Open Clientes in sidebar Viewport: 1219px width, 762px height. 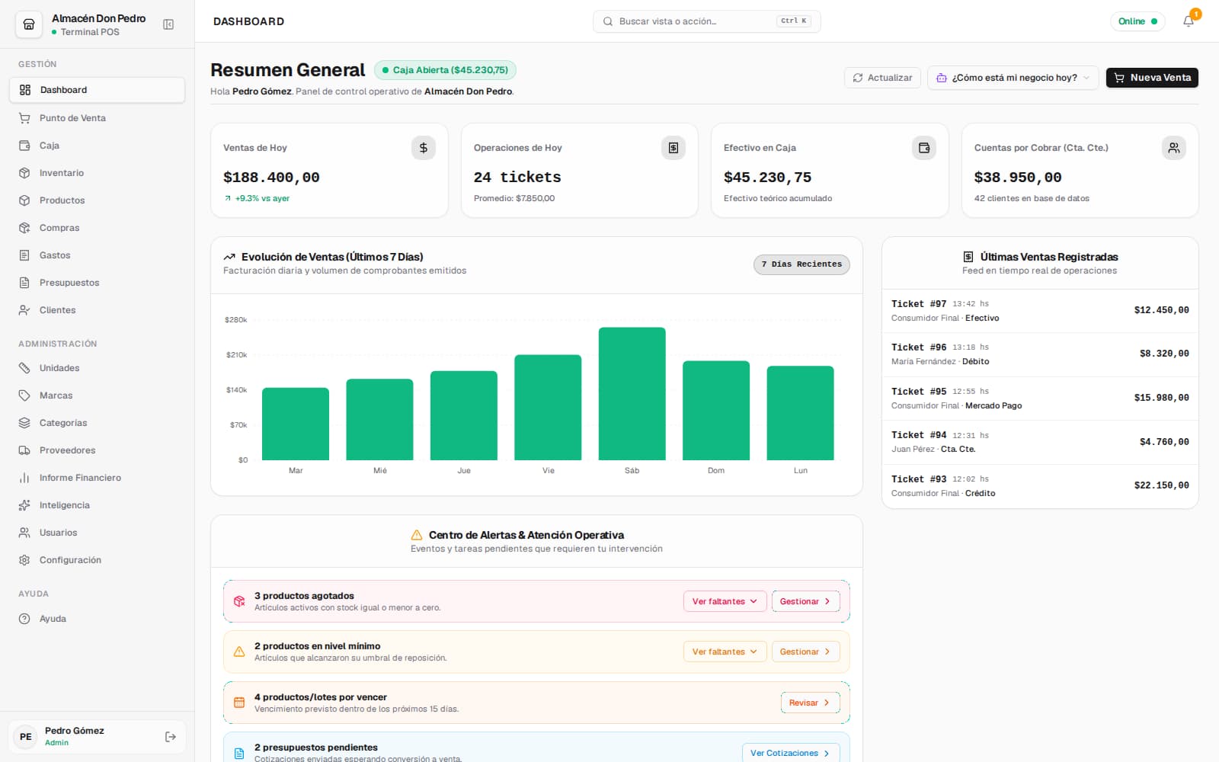point(97,310)
